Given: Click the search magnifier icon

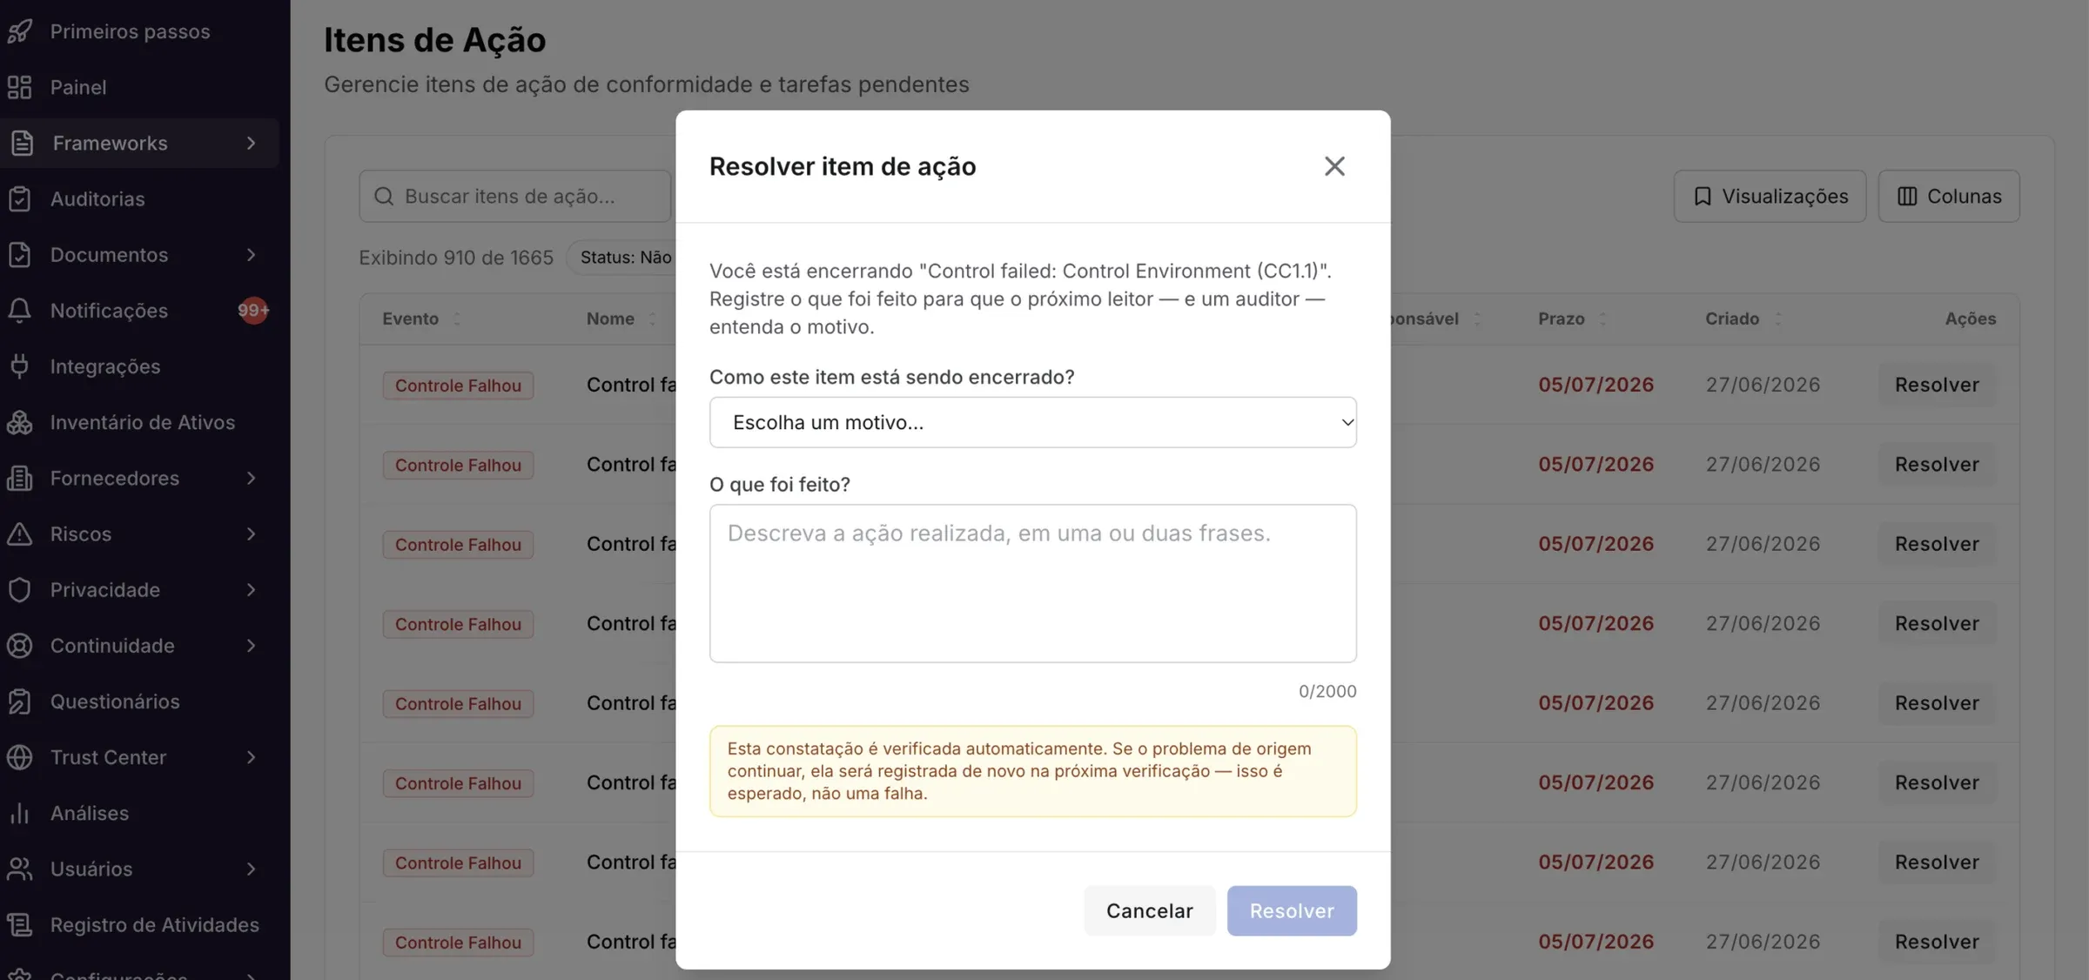Looking at the screenshot, I should point(384,196).
